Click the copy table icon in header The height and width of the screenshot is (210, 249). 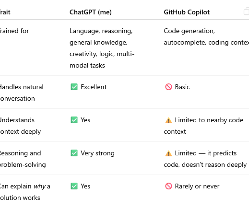pyautogui.click(x=247, y=11)
